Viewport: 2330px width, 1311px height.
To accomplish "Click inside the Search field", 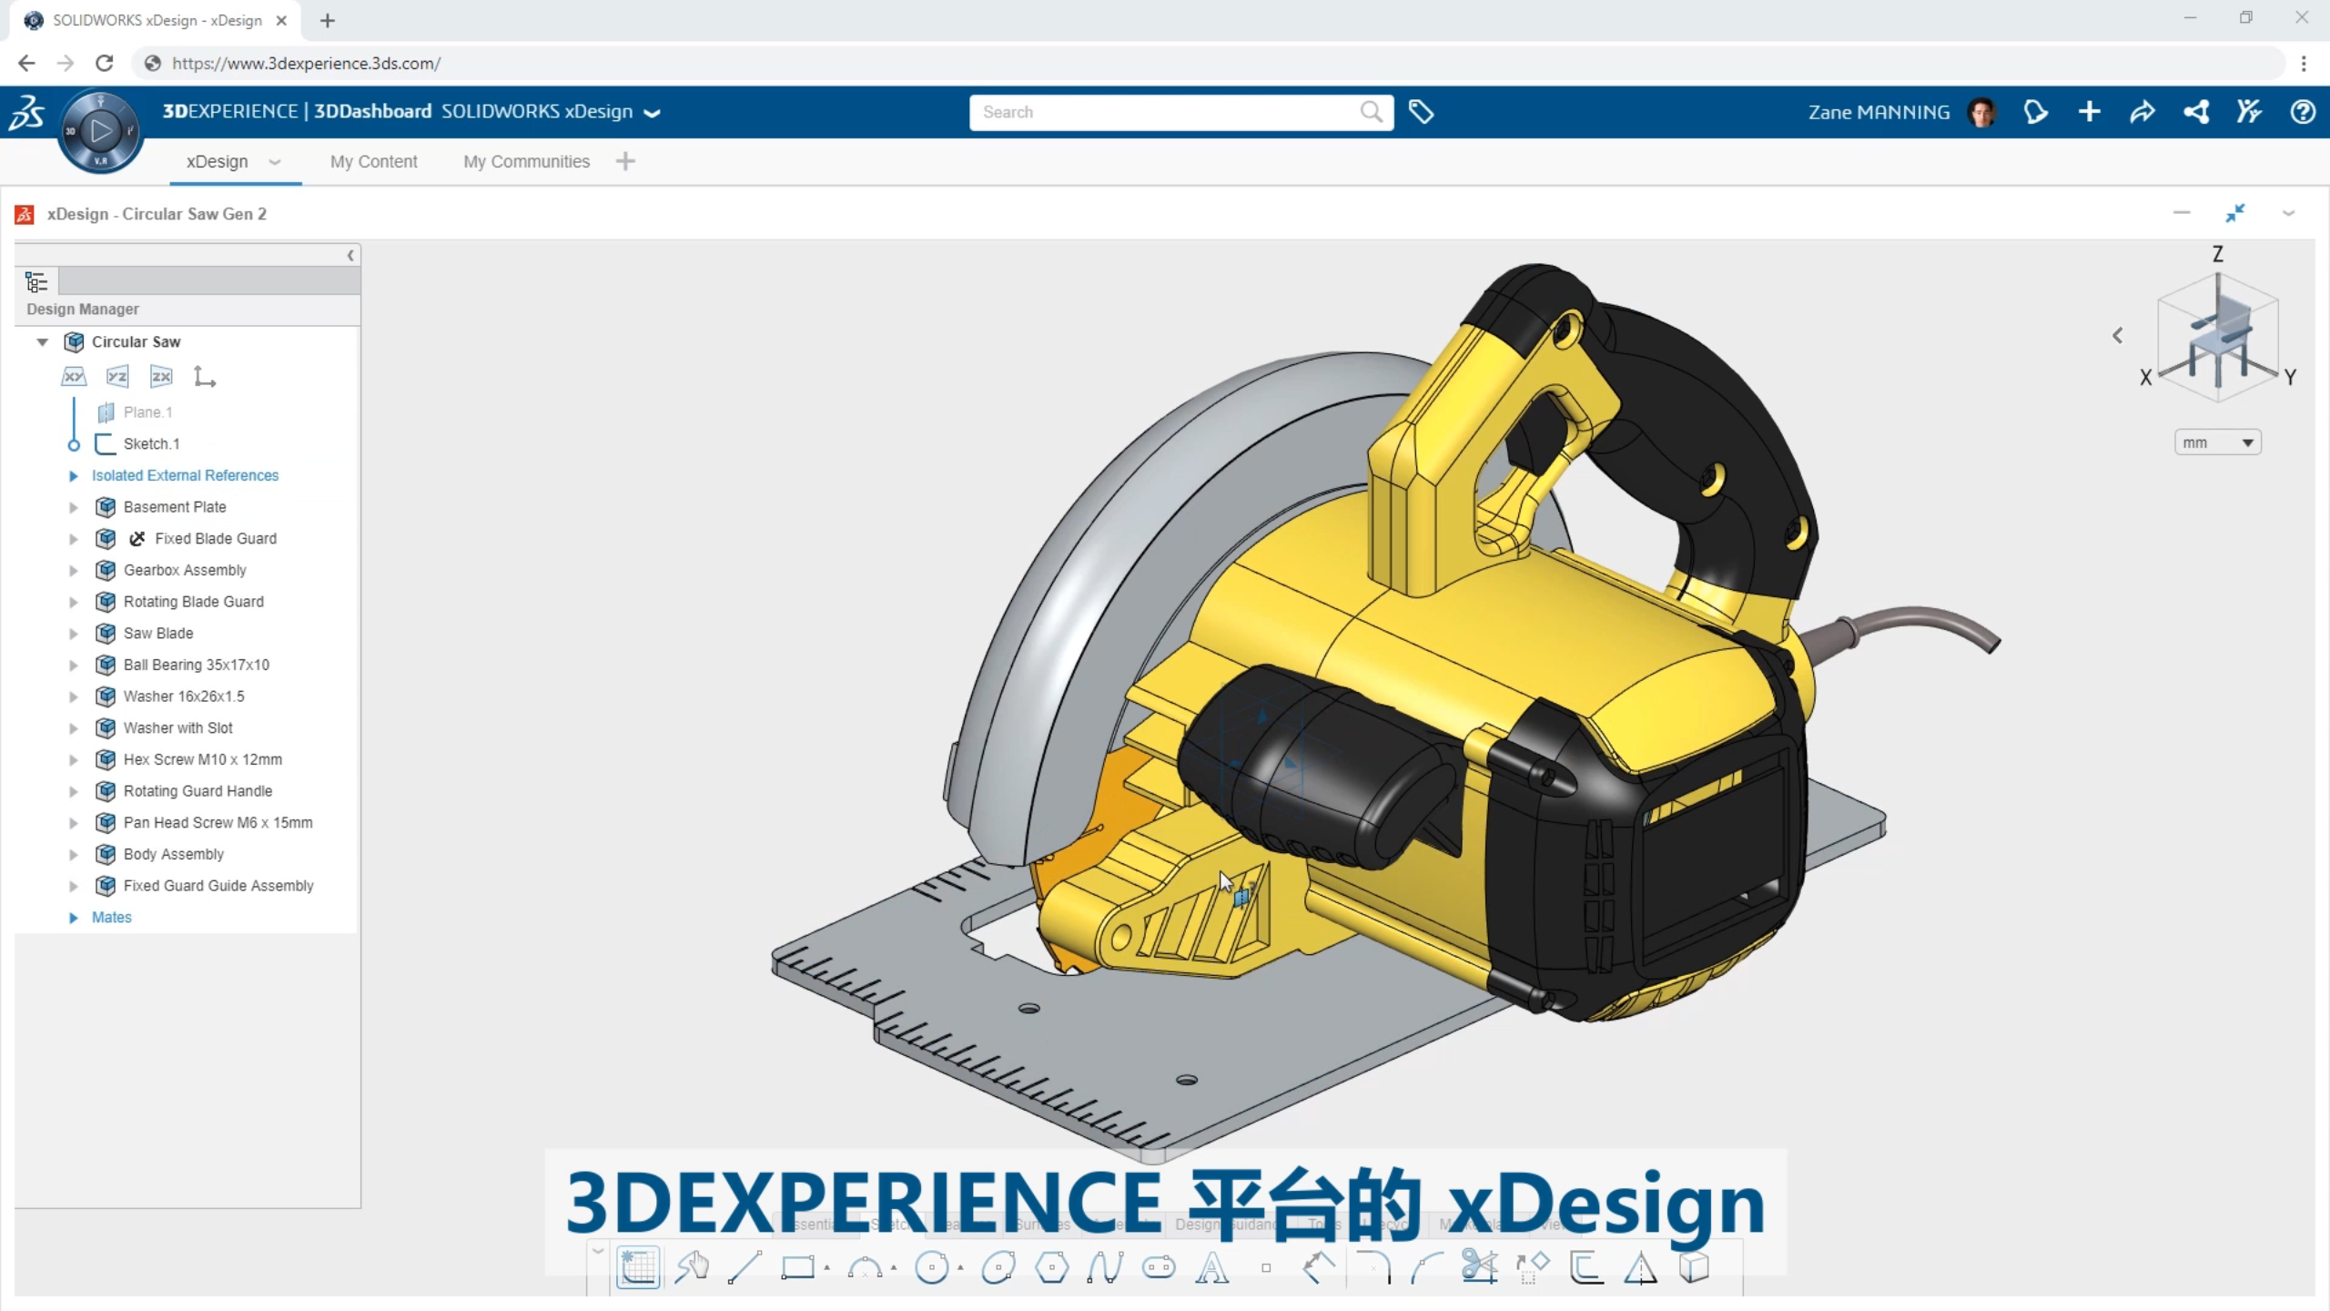I will click(1138, 111).
